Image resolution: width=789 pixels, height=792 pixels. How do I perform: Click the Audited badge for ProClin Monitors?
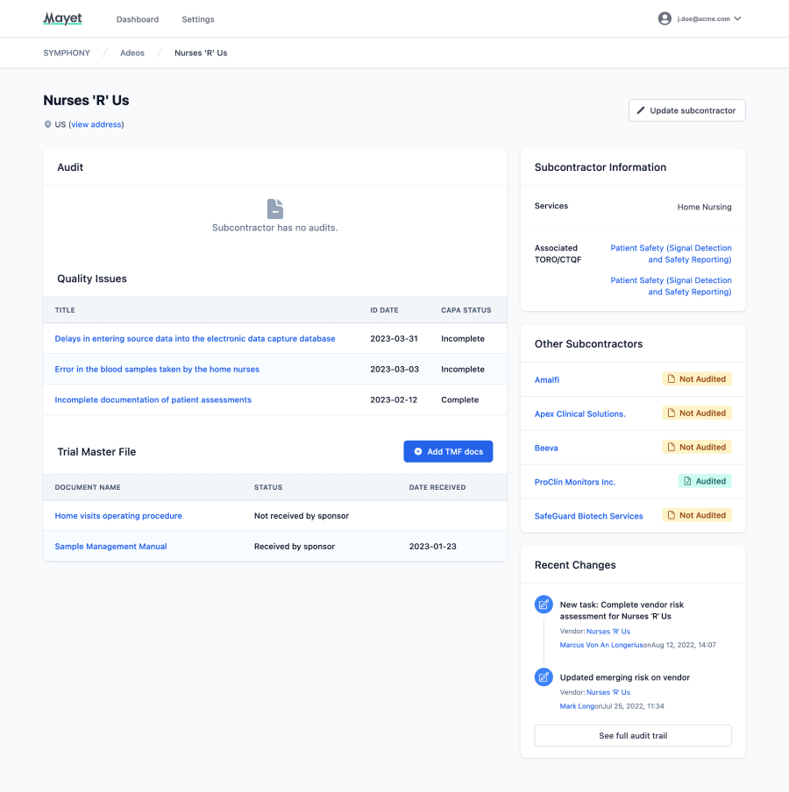click(x=704, y=481)
